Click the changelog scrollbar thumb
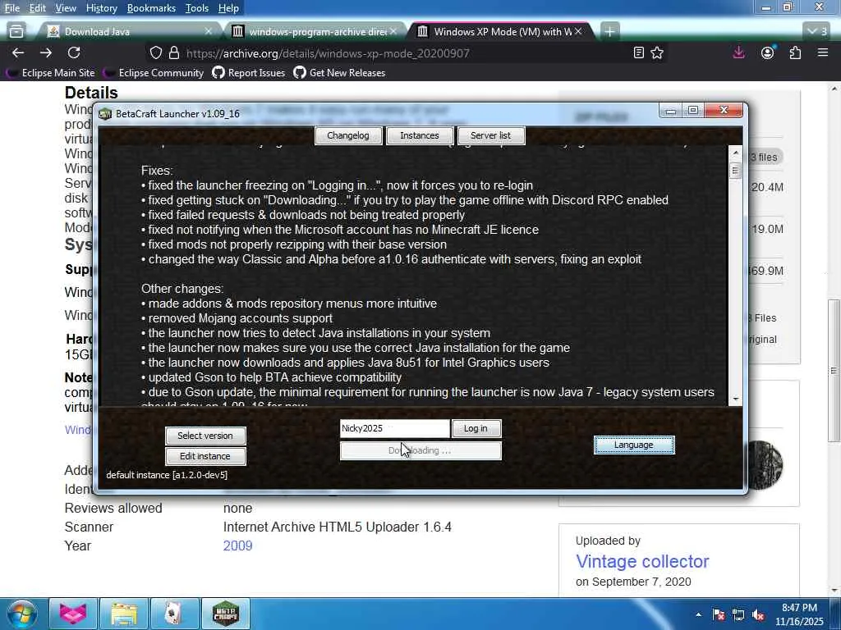Image resolution: width=841 pixels, height=630 pixels. pyautogui.click(x=735, y=171)
